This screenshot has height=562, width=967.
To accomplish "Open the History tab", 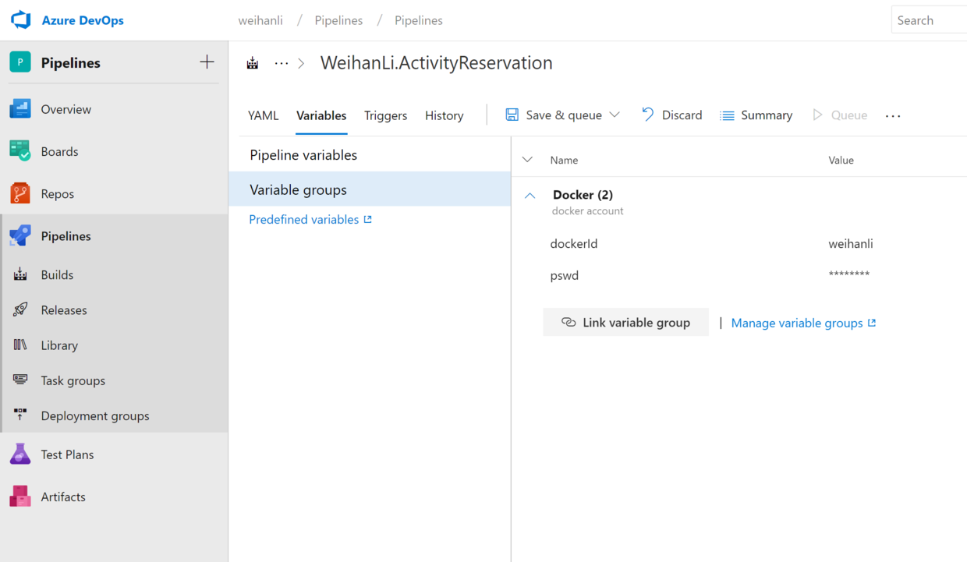I will (444, 115).
